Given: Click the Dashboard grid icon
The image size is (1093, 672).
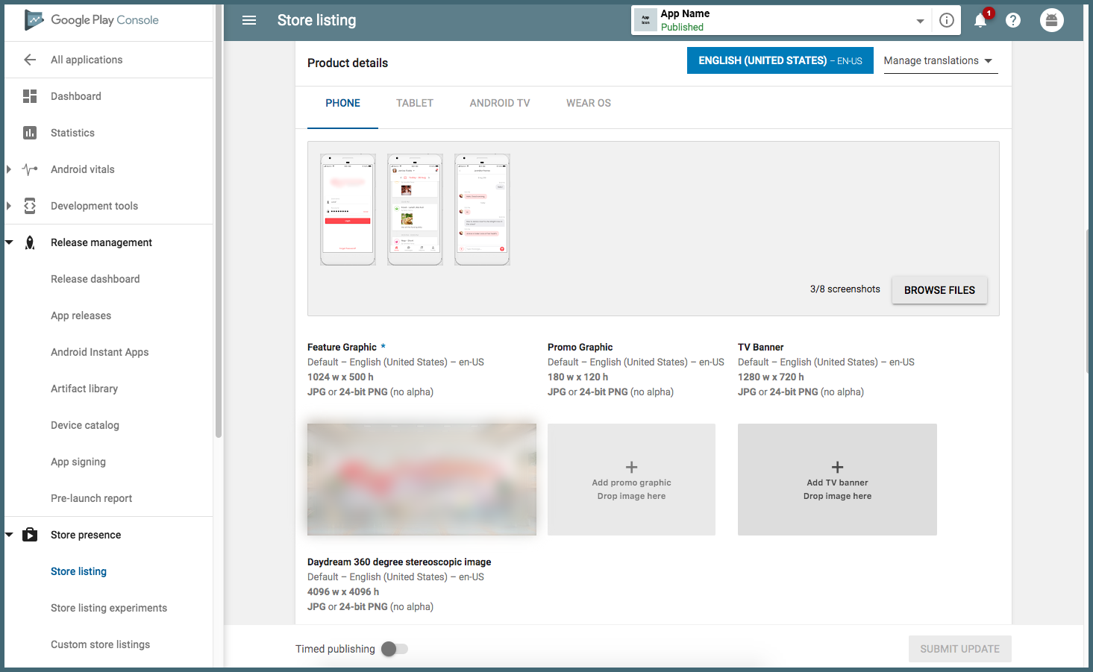Looking at the screenshot, I should pos(30,96).
